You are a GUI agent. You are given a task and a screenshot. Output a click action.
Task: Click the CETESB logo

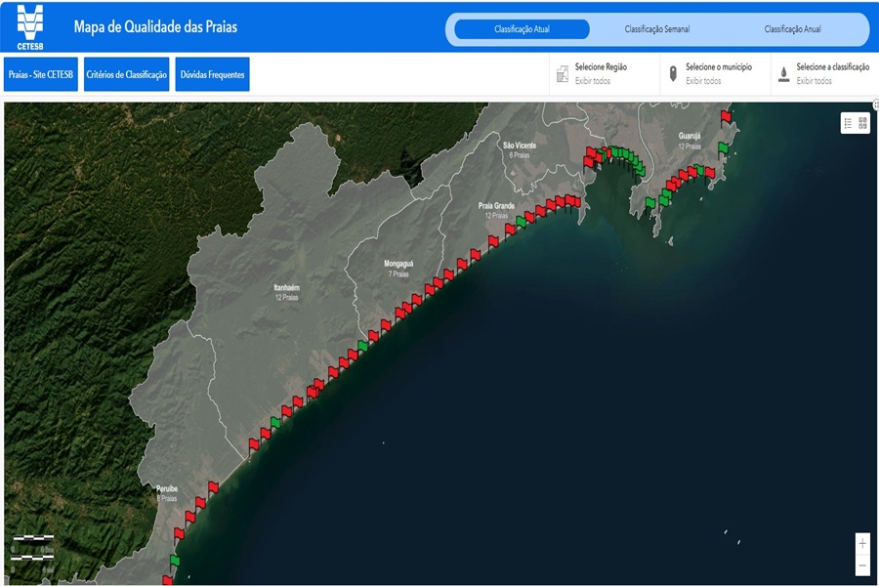tap(29, 27)
